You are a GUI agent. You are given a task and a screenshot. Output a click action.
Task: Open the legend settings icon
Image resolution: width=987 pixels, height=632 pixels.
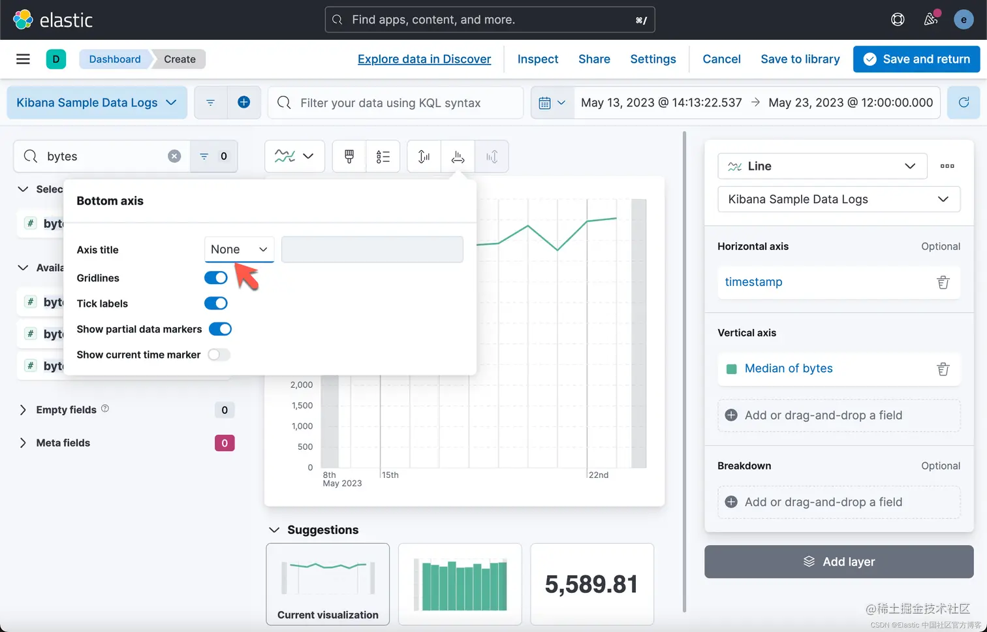(x=383, y=156)
